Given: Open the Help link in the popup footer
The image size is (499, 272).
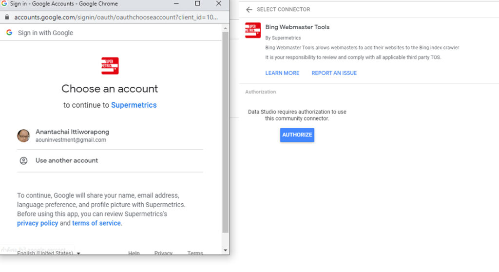Looking at the screenshot, I should pos(134,253).
